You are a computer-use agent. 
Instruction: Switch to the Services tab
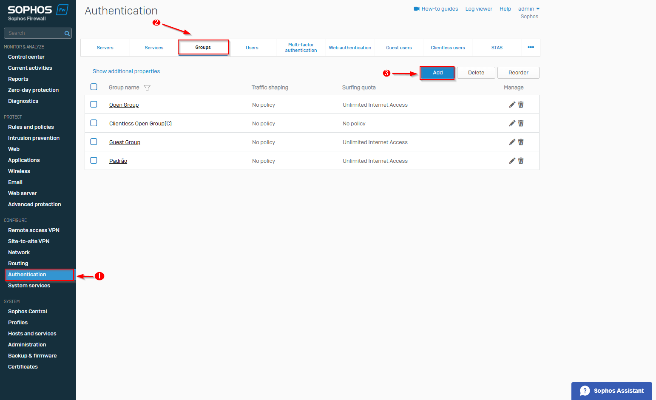pyautogui.click(x=154, y=48)
